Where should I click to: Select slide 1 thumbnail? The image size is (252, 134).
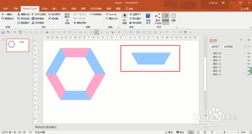(18, 45)
